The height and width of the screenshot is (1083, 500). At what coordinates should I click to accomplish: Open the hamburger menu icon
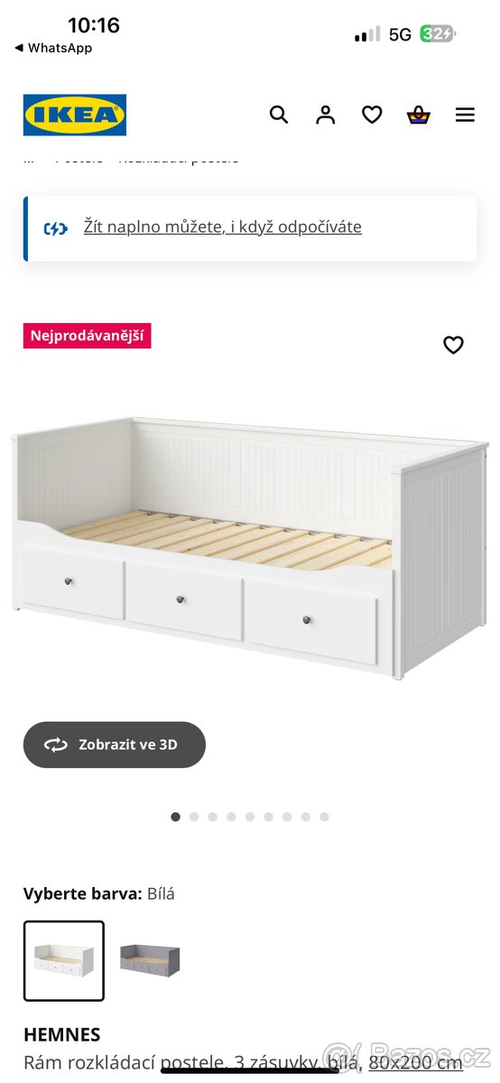(x=465, y=115)
